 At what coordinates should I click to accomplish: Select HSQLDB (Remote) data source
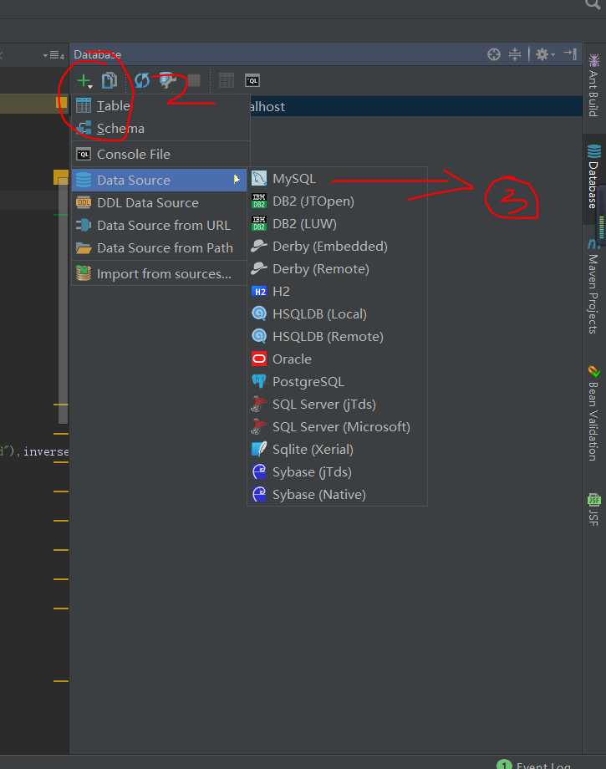click(337, 336)
